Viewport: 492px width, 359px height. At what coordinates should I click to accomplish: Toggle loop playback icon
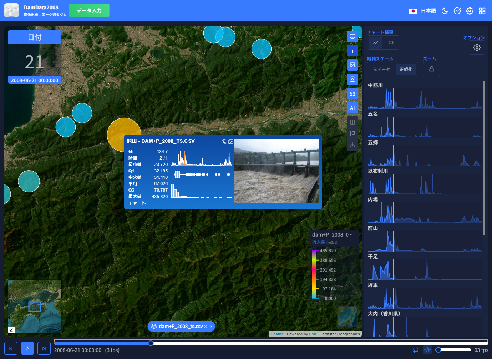(x=416, y=350)
